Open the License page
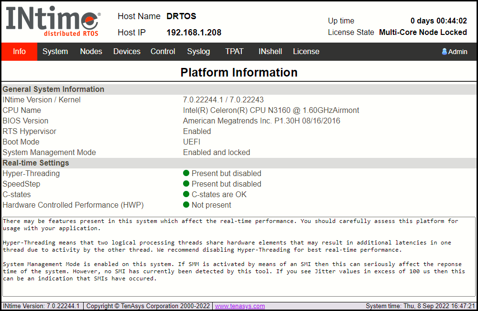Viewport: 478px width, 311px height. point(306,52)
